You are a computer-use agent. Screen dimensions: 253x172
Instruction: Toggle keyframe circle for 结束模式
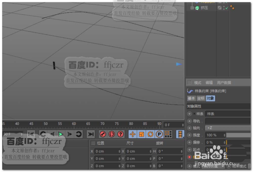tap(229, 166)
